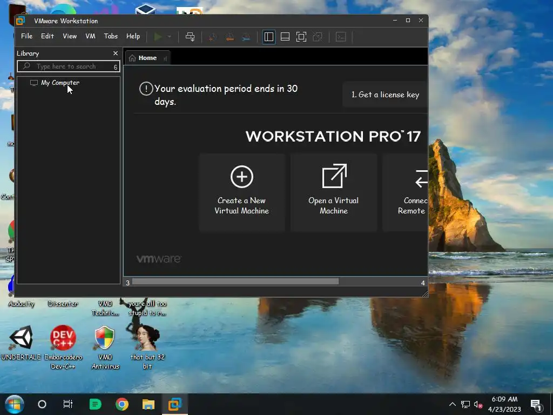553x415 pixels.
Task: Expand the power options dropdown arrow
Action: (x=169, y=37)
